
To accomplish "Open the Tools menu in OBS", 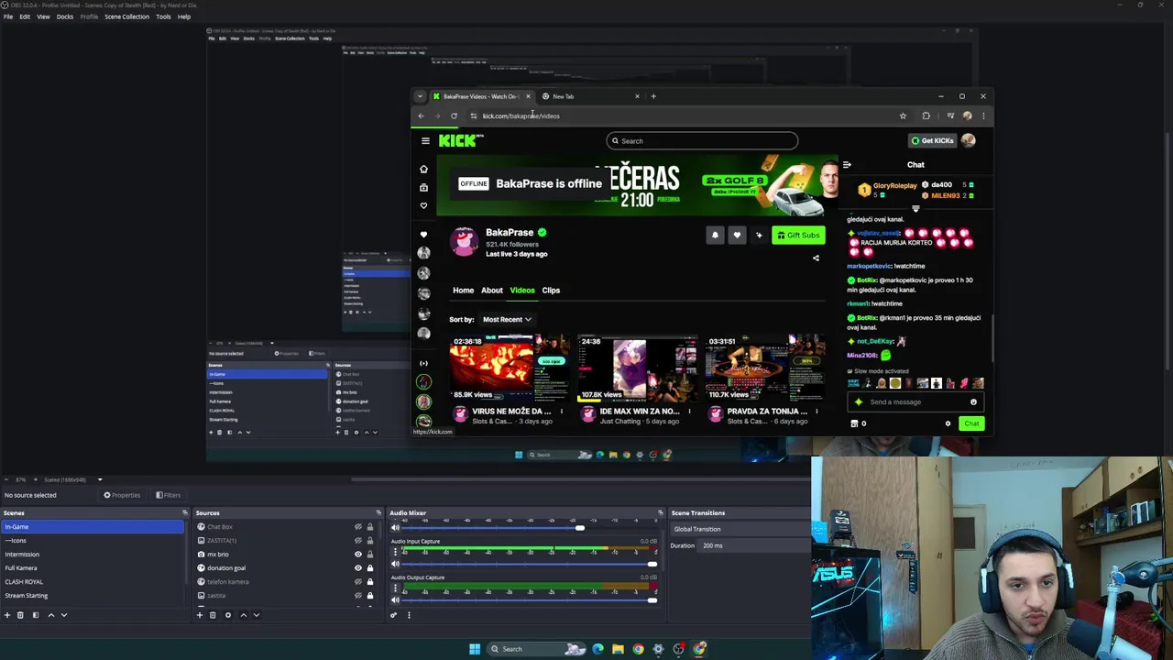I will 163,16.
